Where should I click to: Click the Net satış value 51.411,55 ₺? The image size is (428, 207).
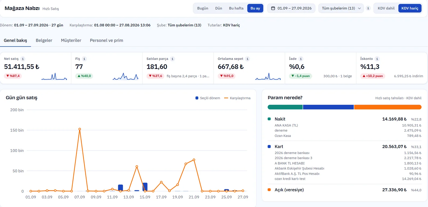[x=22, y=67]
